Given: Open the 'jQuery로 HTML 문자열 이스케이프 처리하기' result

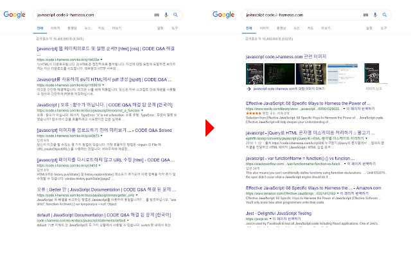Looking at the screenshot, I should [x=310, y=133].
